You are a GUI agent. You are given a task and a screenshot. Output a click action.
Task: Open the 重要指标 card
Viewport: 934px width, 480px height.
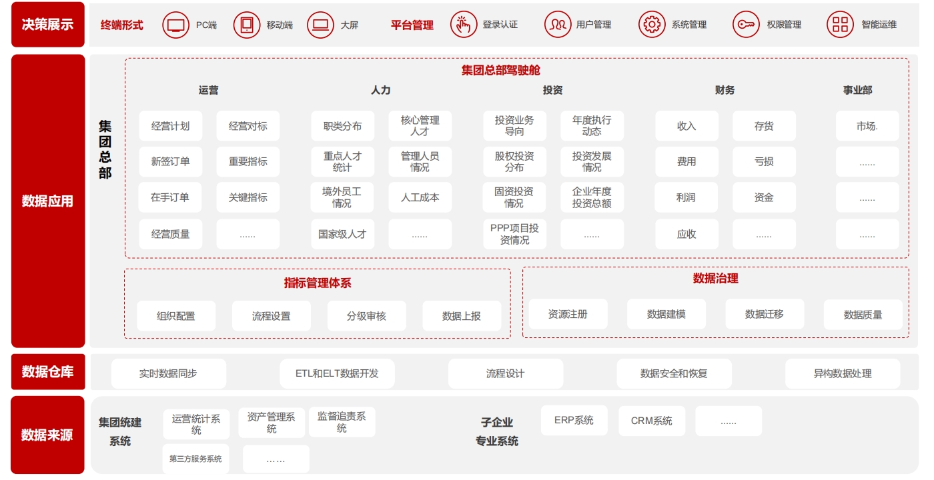click(248, 161)
